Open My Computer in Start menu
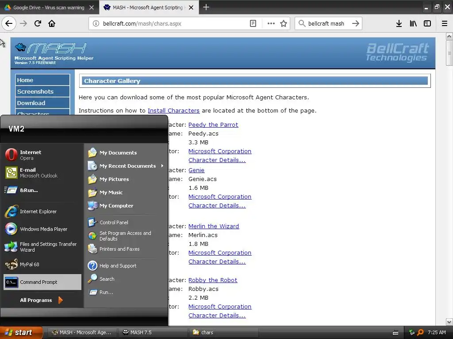This screenshot has width=453, height=339. (x=125, y=206)
